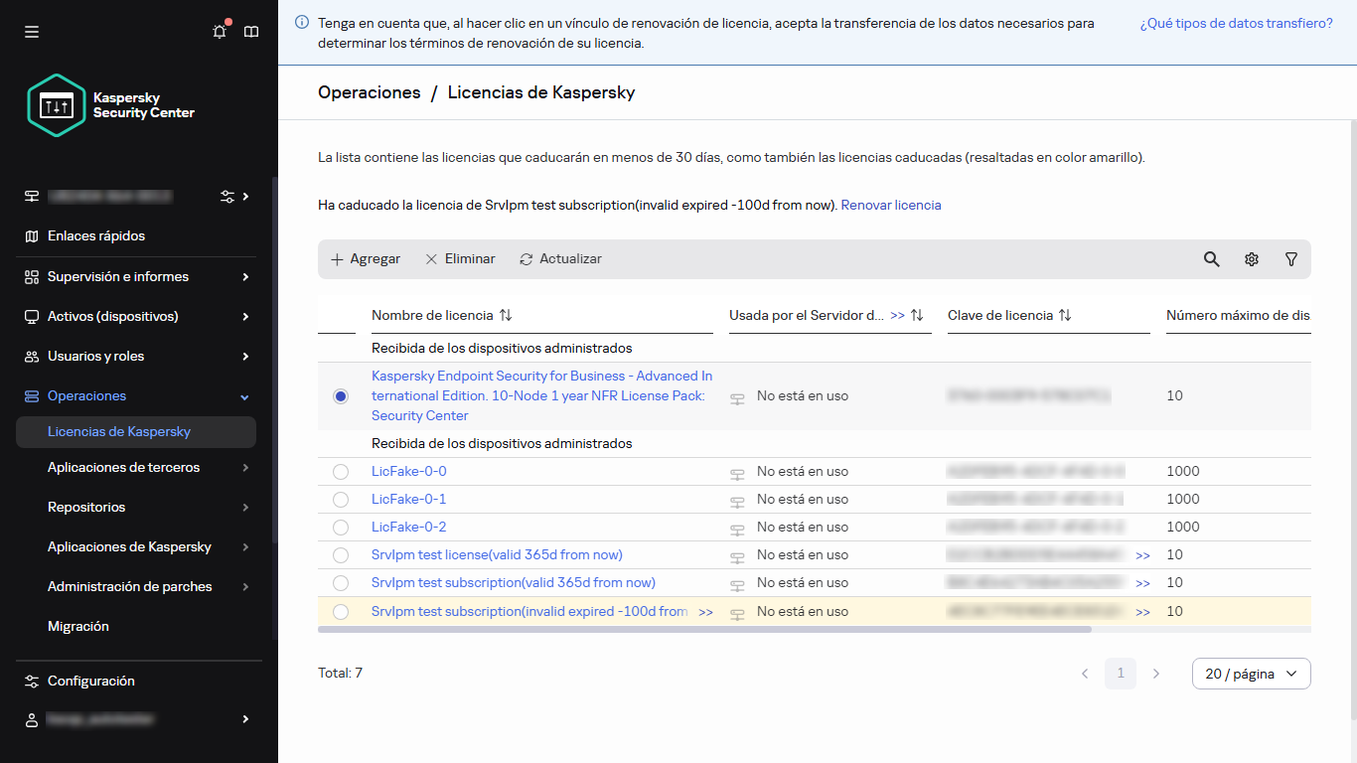
Task: Click the Renovar licencia link
Action: 890,205
